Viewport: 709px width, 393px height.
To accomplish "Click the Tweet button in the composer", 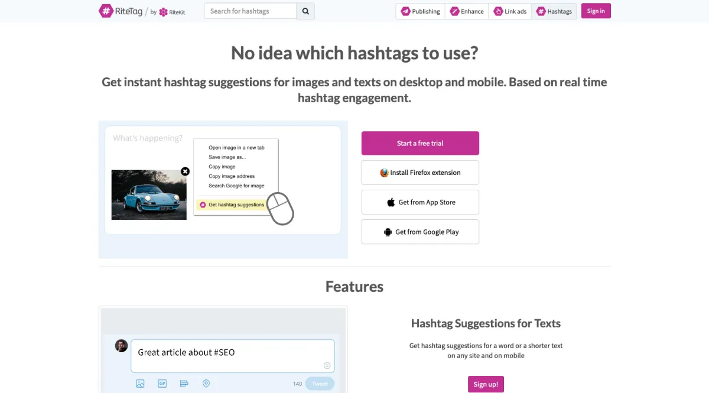I will coord(319,383).
